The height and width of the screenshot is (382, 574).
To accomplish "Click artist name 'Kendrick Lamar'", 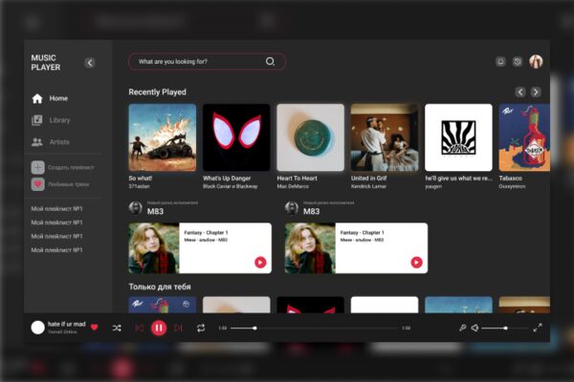I will pyautogui.click(x=368, y=186).
